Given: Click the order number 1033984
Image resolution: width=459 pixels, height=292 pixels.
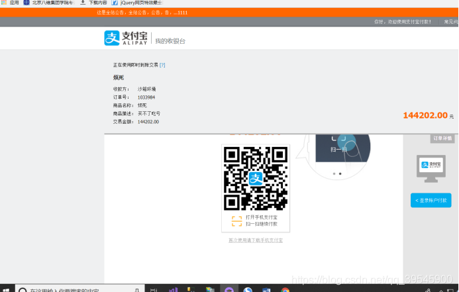Looking at the screenshot, I should point(146,97).
